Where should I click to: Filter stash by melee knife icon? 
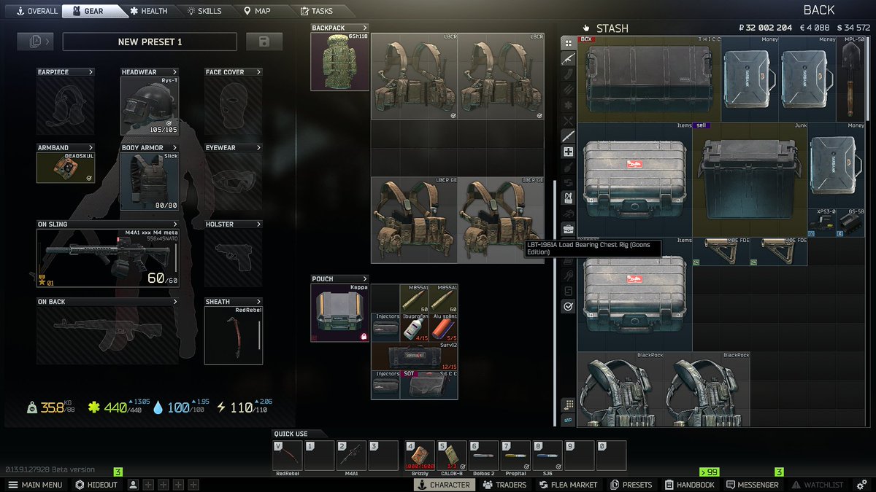[568, 136]
